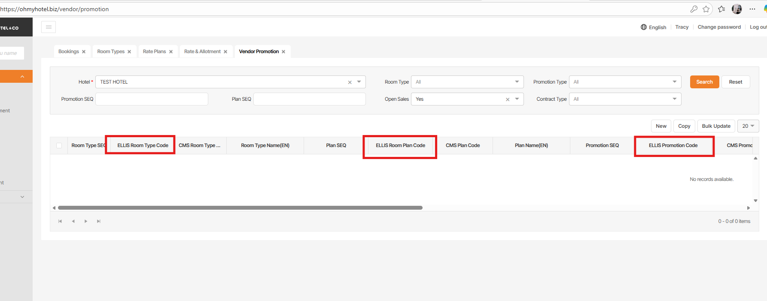The height and width of the screenshot is (301, 767).
Task: Go to the first page of results
Action: (x=60, y=221)
